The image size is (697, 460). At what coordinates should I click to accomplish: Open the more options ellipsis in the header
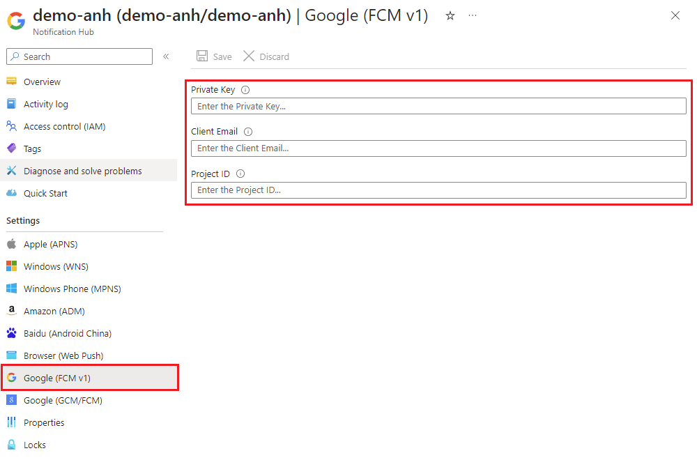point(473,15)
